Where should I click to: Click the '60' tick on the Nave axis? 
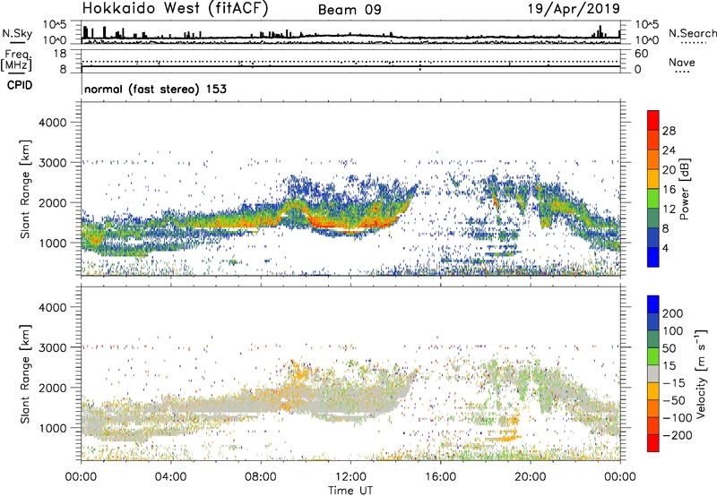click(641, 54)
